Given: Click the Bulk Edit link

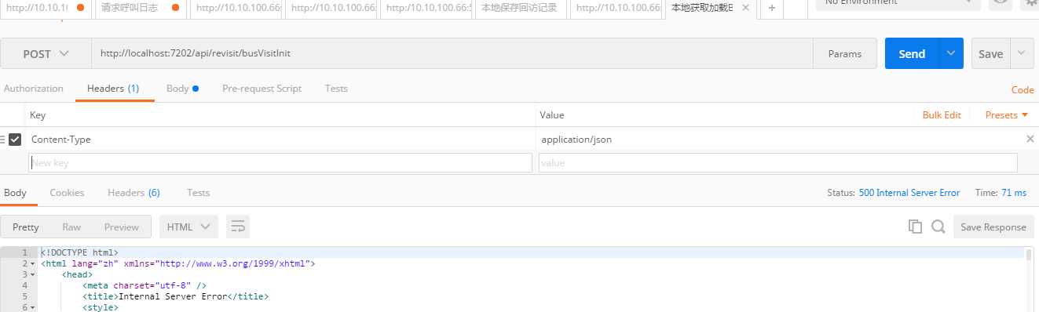Looking at the screenshot, I should (942, 115).
